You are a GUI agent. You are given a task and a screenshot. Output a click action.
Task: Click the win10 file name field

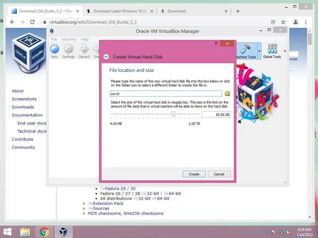click(x=166, y=94)
